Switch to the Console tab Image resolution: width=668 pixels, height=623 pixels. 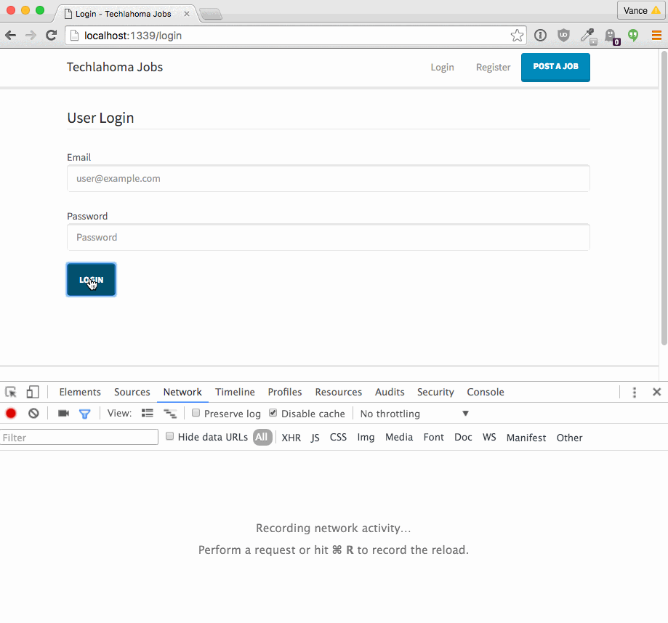(x=485, y=392)
